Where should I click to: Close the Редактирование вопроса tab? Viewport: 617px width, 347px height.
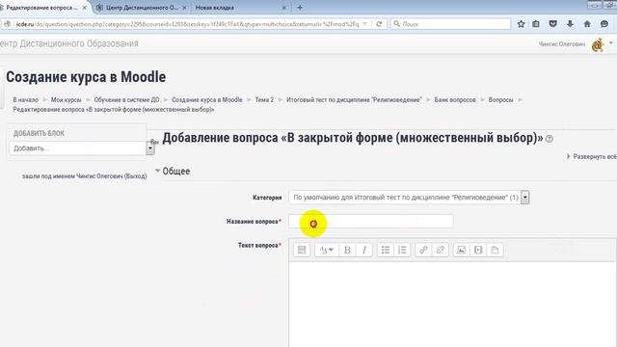[84, 8]
